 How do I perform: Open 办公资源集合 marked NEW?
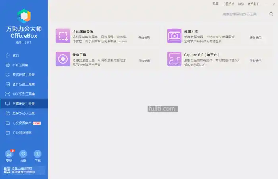pos(24,123)
